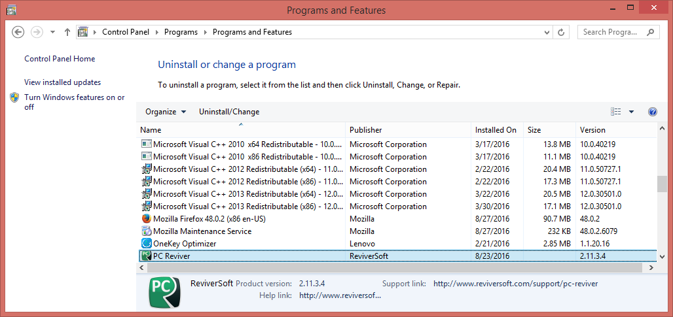
Task: Click the Back navigation arrow
Action: pyautogui.click(x=18, y=32)
